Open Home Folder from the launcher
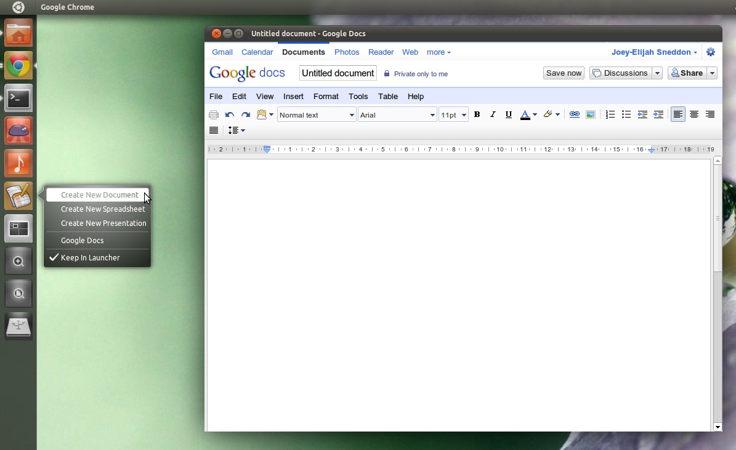Screen dimensions: 736x450 pos(18,33)
